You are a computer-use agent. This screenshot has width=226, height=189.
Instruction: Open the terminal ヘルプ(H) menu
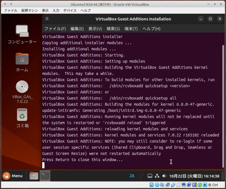[151, 29]
